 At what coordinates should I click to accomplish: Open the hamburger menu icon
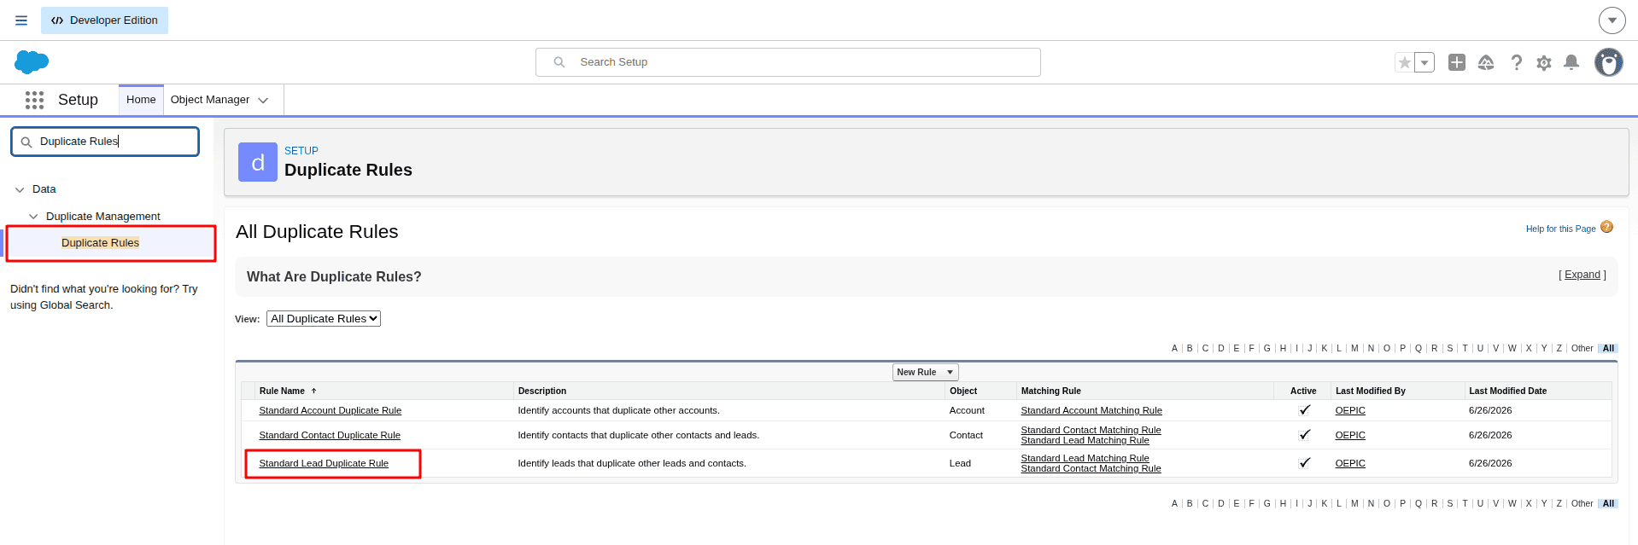tap(21, 20)
